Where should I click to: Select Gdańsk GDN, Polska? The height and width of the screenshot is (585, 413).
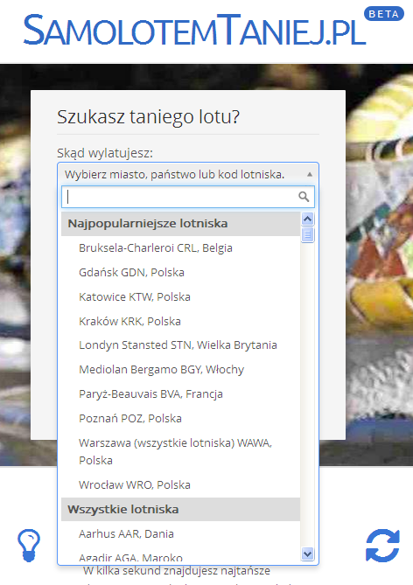[181, 272]
